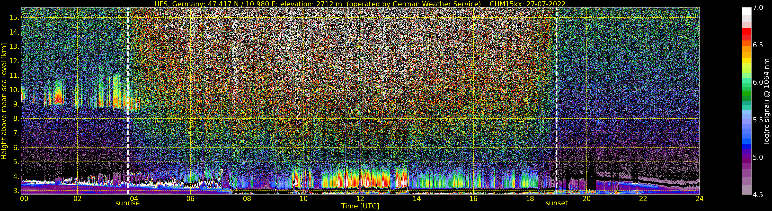The width and height of the screenshot is (772, 211).
Task: Click the time tick label "00"
Action: click(24, 199)
